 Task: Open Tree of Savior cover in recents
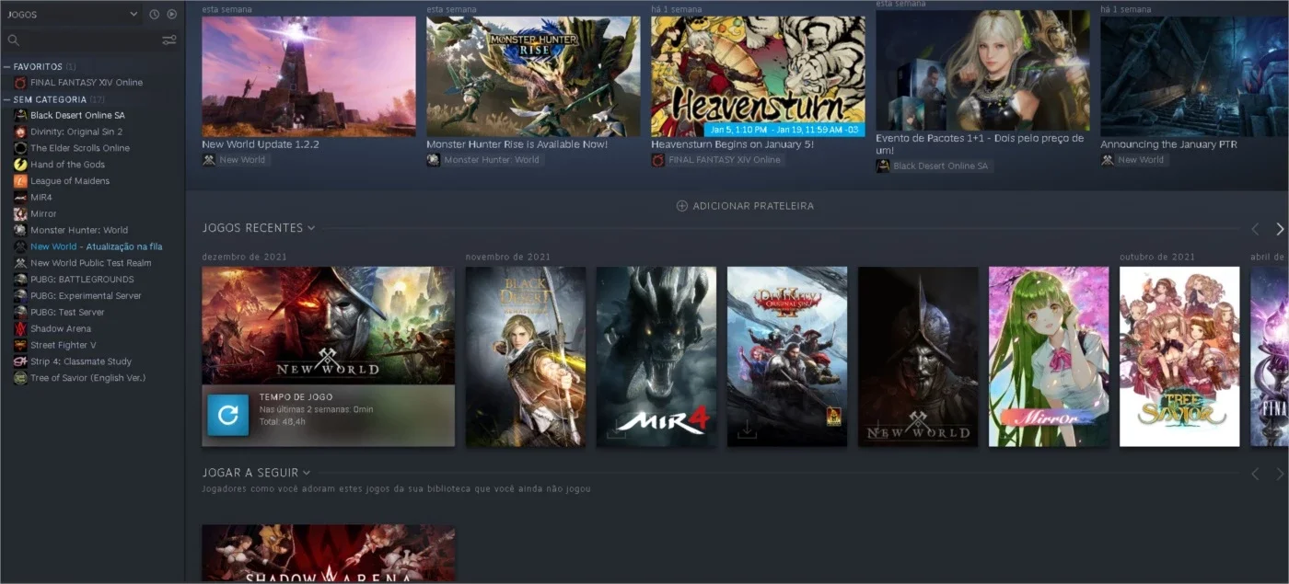tap(1179, 357)
